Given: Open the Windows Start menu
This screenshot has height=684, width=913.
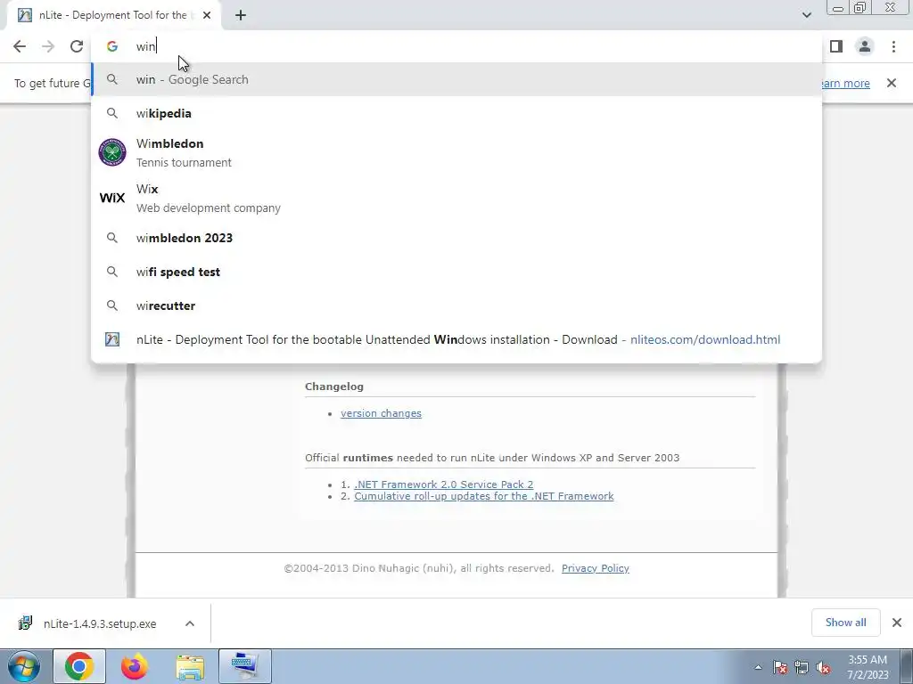Looking at the screenshot, I should point(24,667).
